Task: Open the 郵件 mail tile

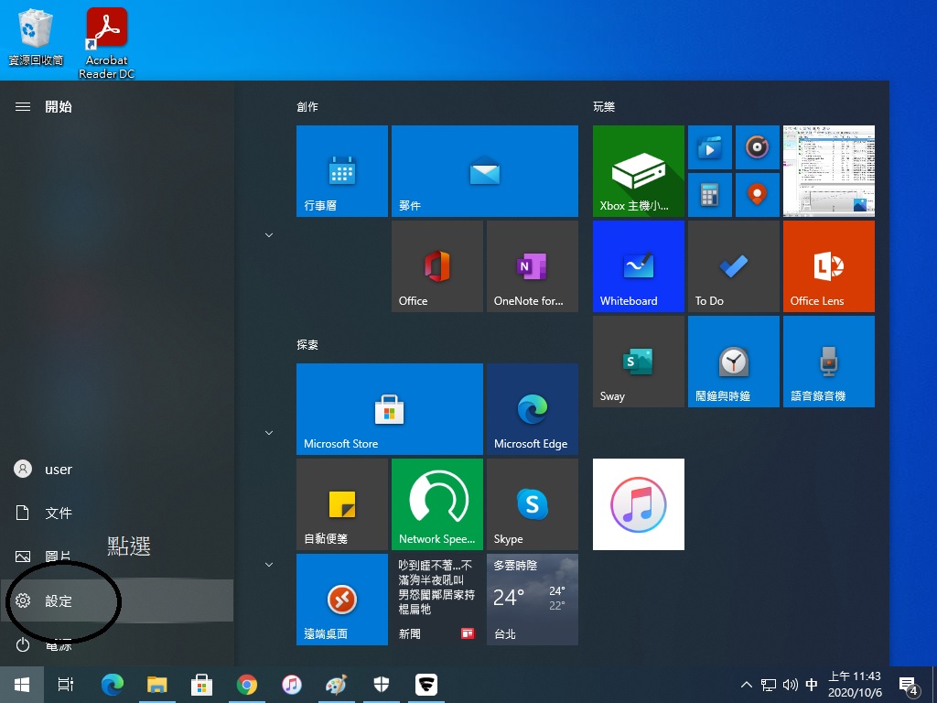Action: click(x=485, y=171)
